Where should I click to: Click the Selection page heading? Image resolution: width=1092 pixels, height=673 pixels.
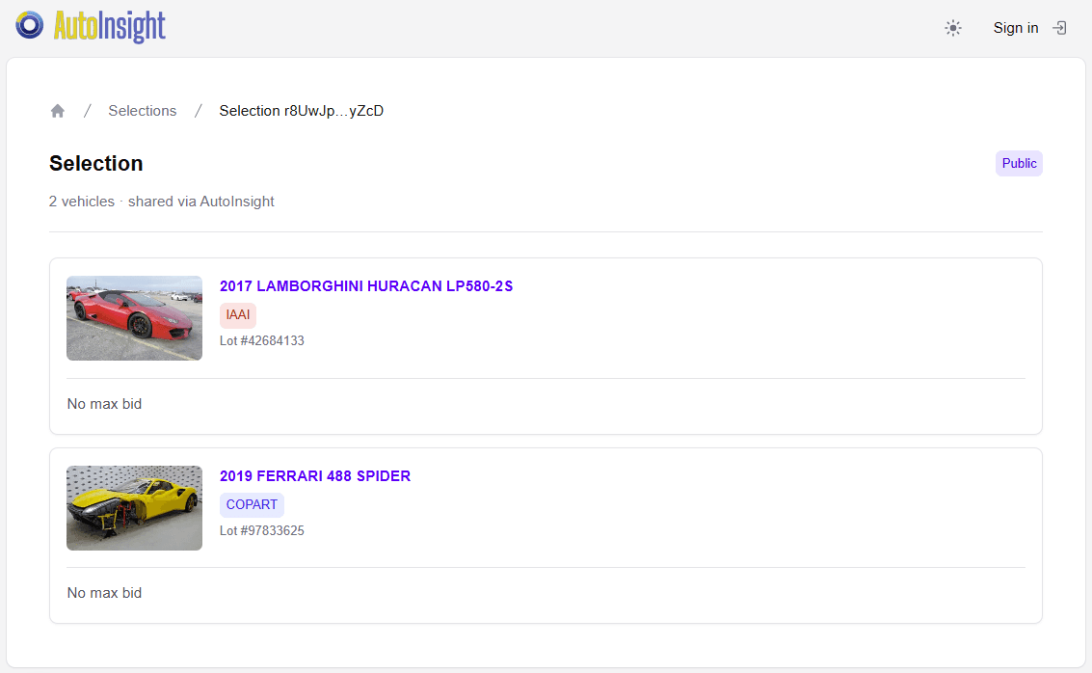point(96,164)
